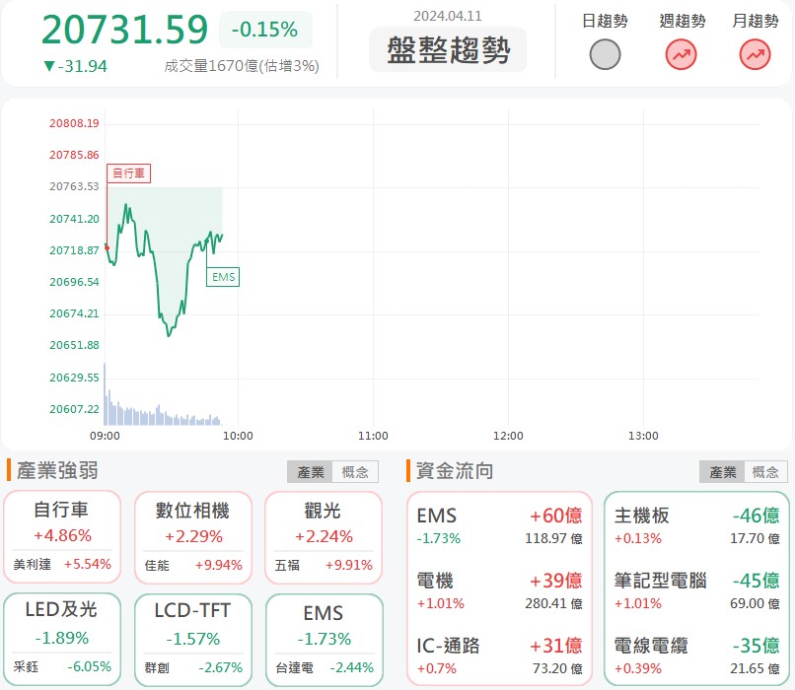Click the index value 20731.59
Viewport: 795px width, 690px height.
click(x=124, y=31)
